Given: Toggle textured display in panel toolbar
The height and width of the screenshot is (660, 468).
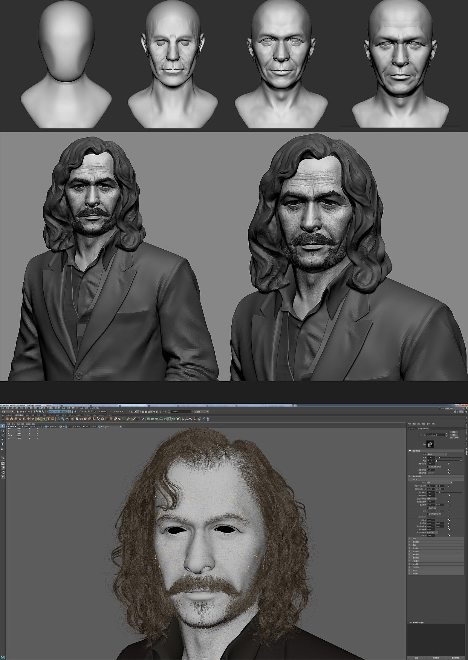Looking at the screenshot, I should 53,427.
